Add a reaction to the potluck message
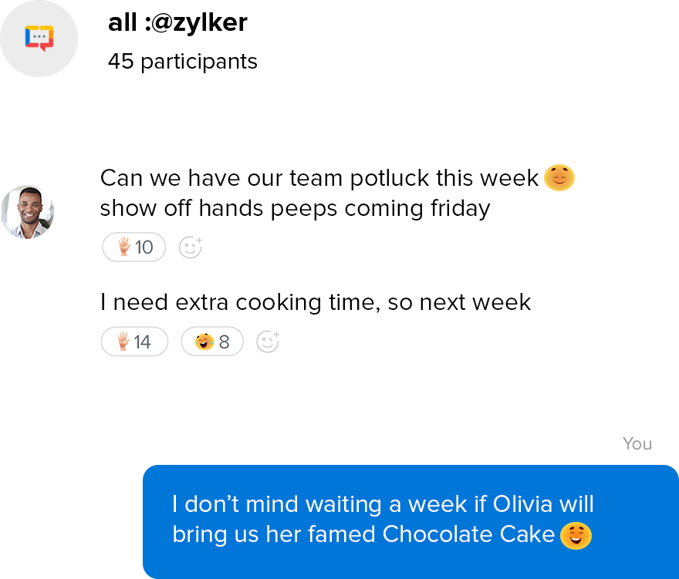The height and width of the screenshot is (579, 679). click(x=190, y=247)
